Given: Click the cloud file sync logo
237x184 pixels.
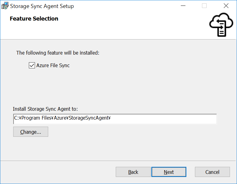Looking at the screenshot, I should [x=221, y=25].
